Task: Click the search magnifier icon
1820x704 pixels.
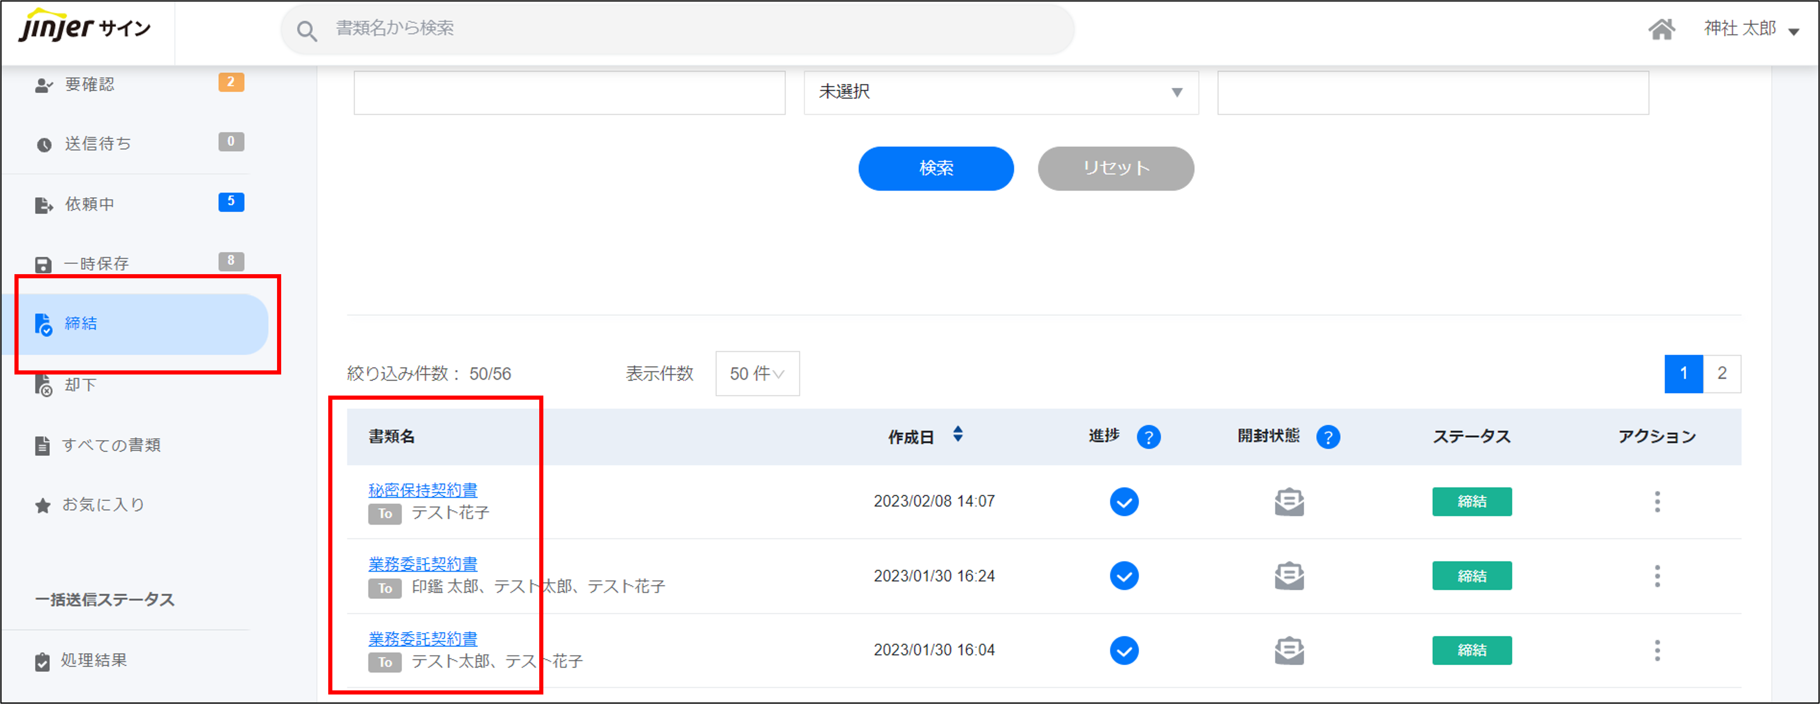Action: [306, 31]
